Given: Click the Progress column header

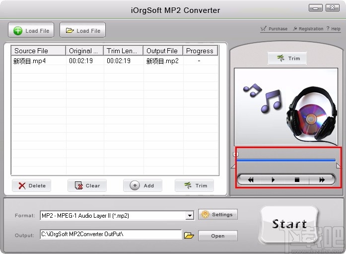Looking at the screenshot, I should (x=200, y=51).
